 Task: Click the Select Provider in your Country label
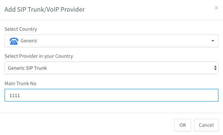[39, 56]
